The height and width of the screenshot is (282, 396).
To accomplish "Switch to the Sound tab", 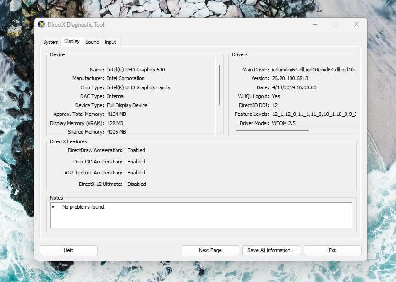I will (x=92, y=42).
